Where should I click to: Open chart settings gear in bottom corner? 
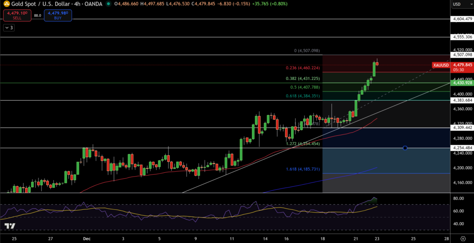coord(462,238)
